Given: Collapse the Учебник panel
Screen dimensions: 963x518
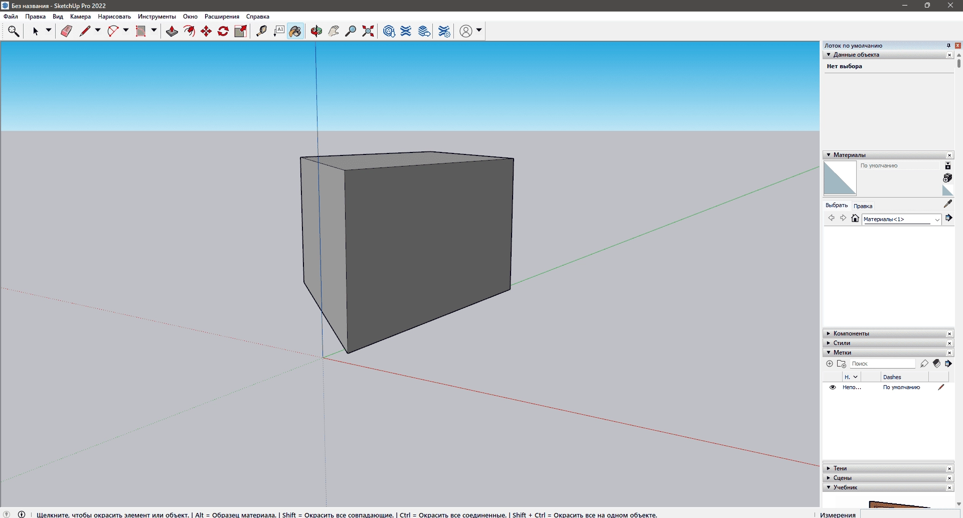Looking at the screenshot, I should point(829,487).
